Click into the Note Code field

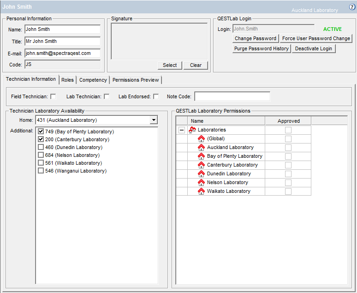pos(232,96)
